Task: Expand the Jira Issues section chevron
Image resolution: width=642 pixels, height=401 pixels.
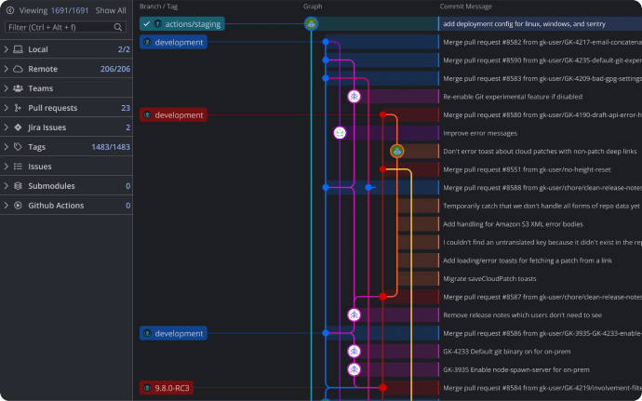Action: [x=7, y=127]
